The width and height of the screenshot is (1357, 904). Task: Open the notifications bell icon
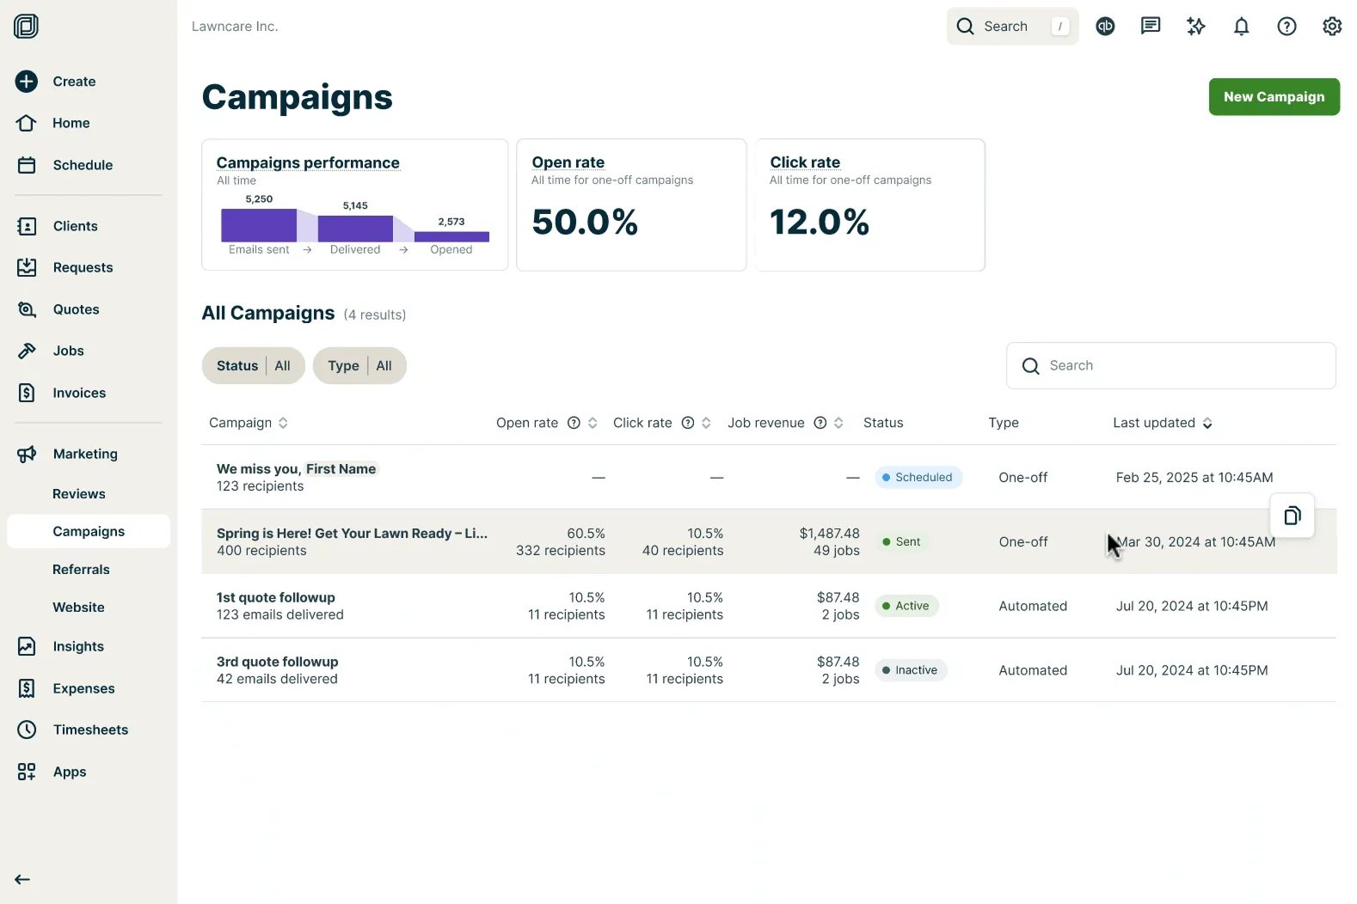pyautogui.click(x=1241, y=27)
